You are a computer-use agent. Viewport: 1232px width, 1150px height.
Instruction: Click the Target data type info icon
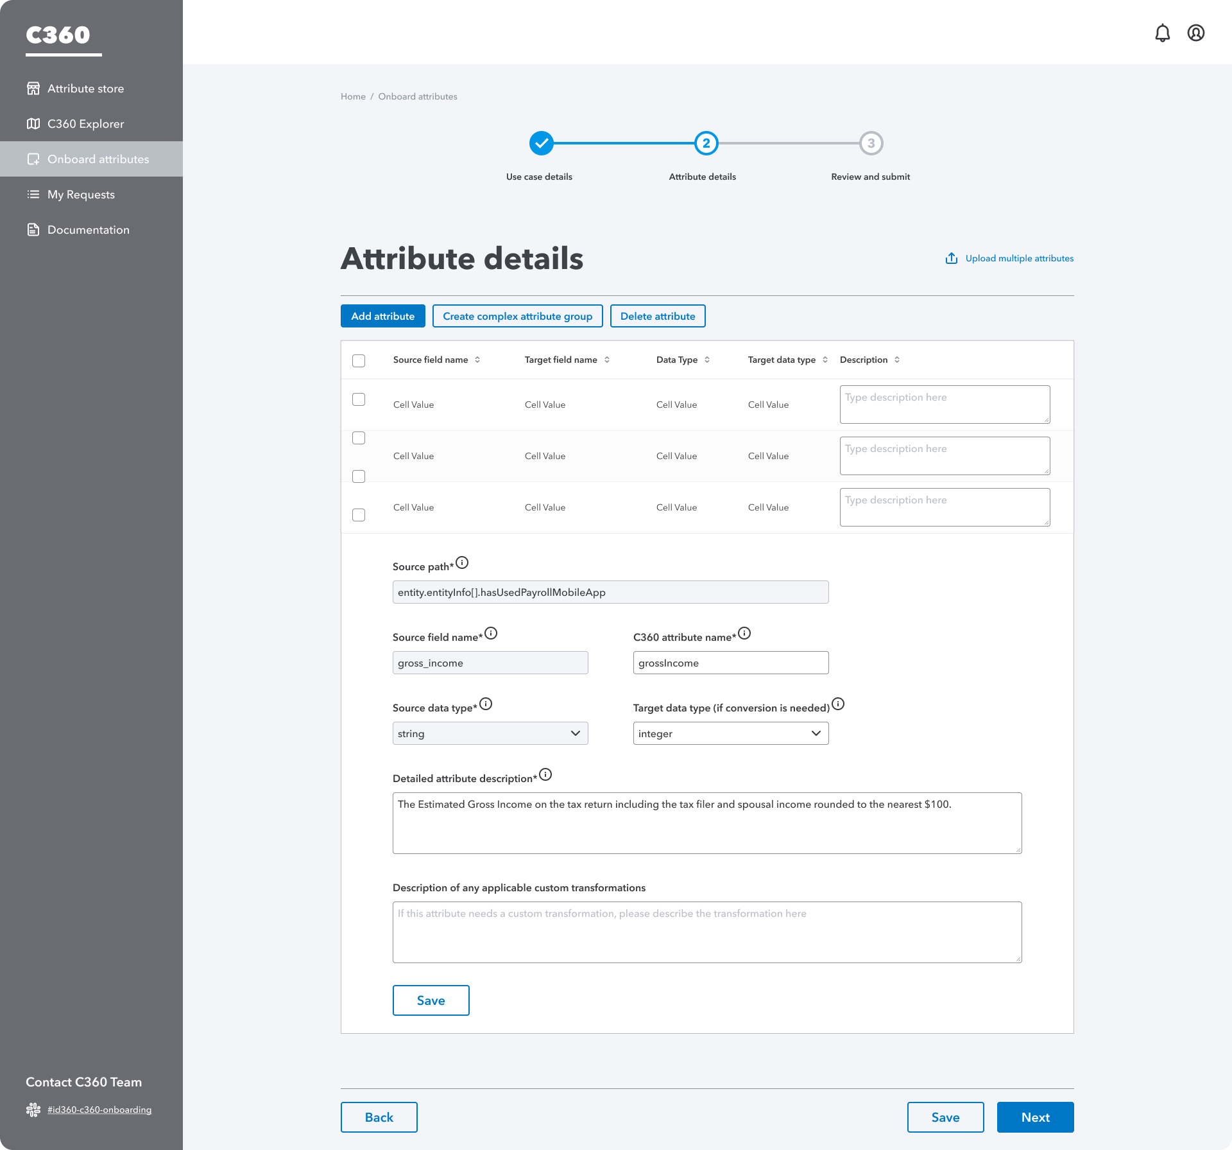pyautogui.click(x=838, y=704)
